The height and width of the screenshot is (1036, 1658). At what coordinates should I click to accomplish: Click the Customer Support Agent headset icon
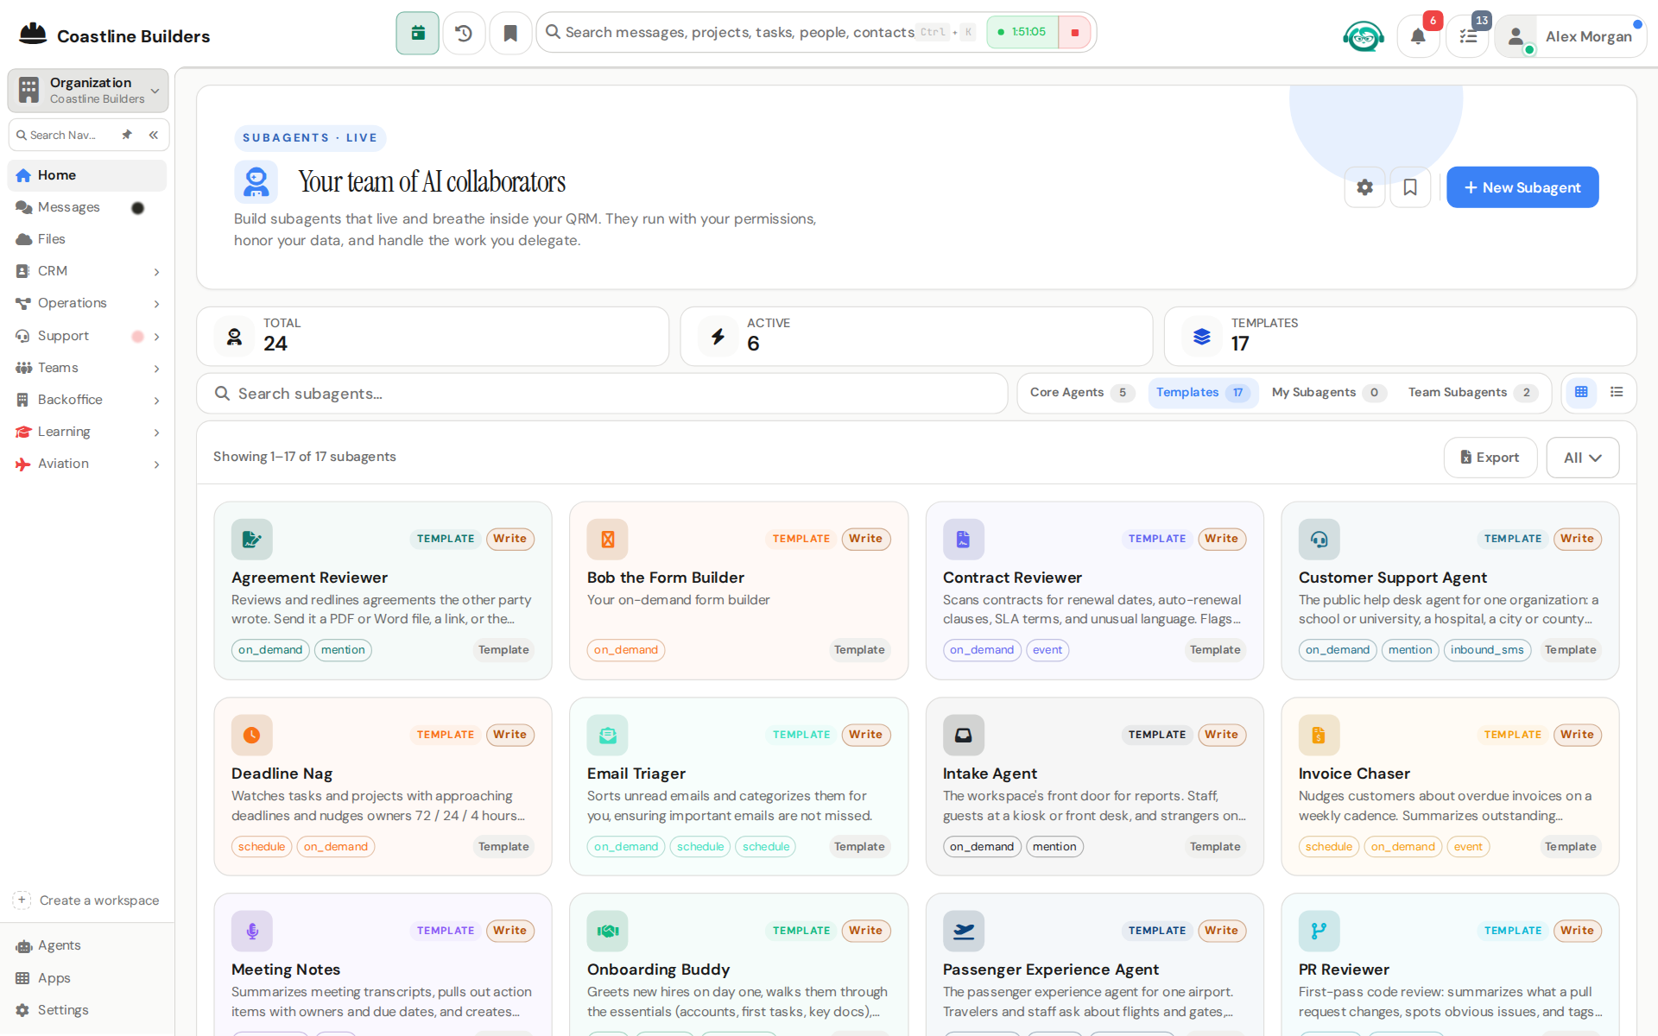(x=1319, y=540)
